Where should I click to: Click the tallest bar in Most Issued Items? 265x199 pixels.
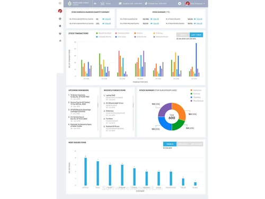pos(86,171)
